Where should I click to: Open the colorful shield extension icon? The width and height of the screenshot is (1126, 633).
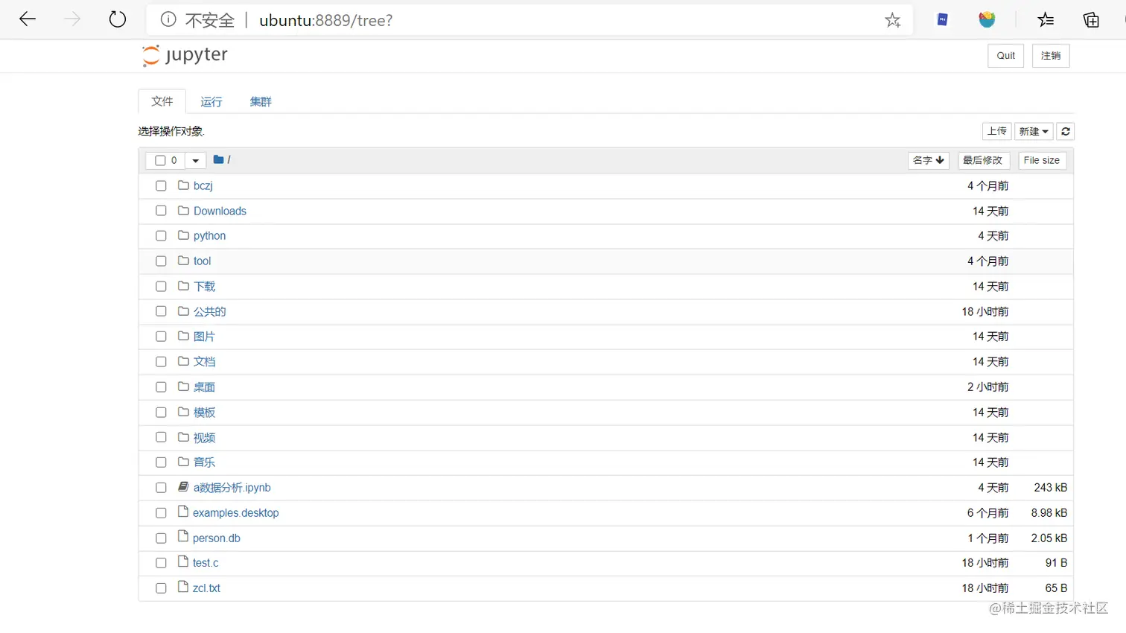[x=987, y=20]
